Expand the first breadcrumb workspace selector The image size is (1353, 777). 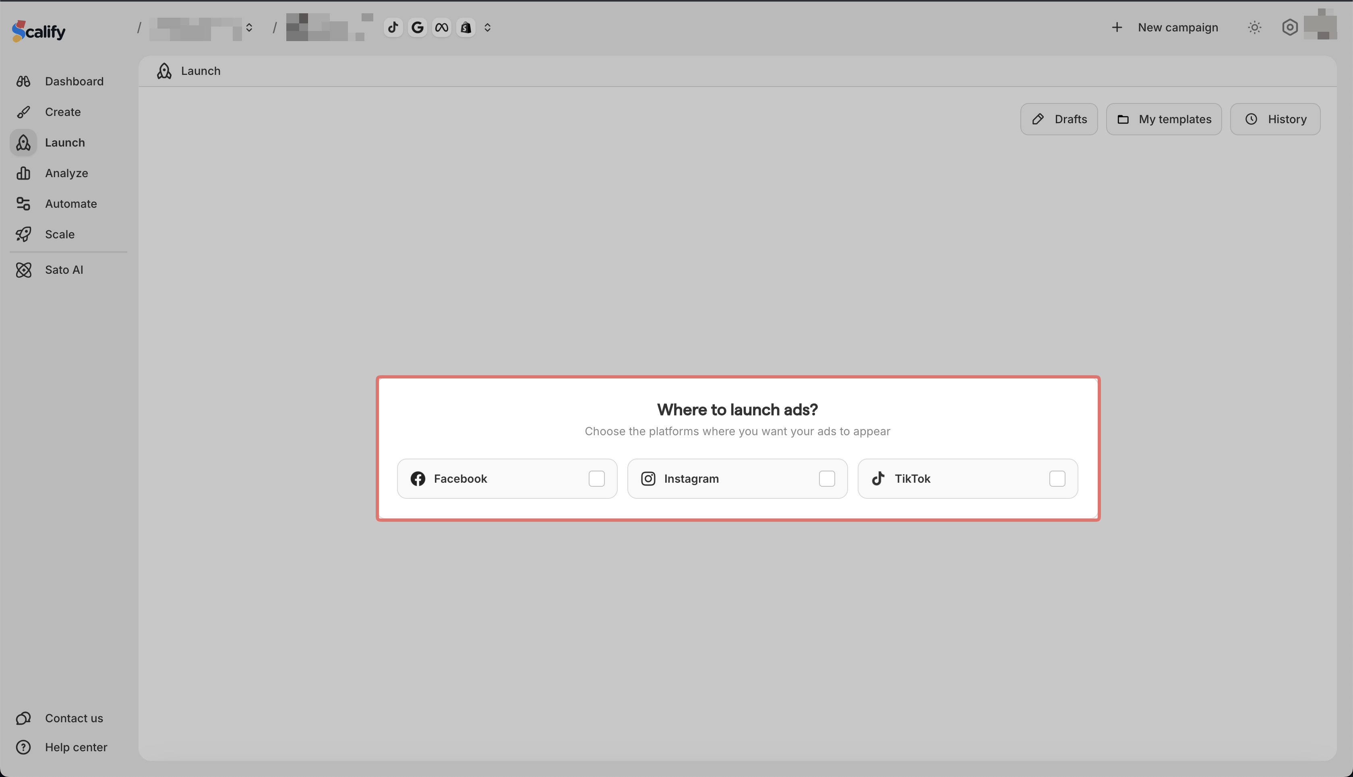pos(249,27)
